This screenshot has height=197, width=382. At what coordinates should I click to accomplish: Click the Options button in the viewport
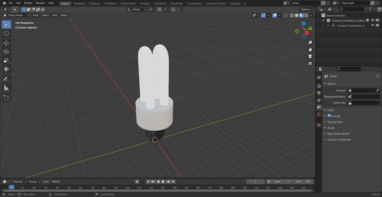point(307,10)
